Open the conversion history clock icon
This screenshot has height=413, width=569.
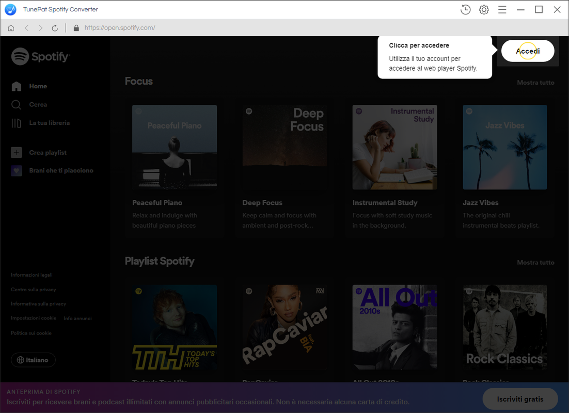[x=465, y=9]
